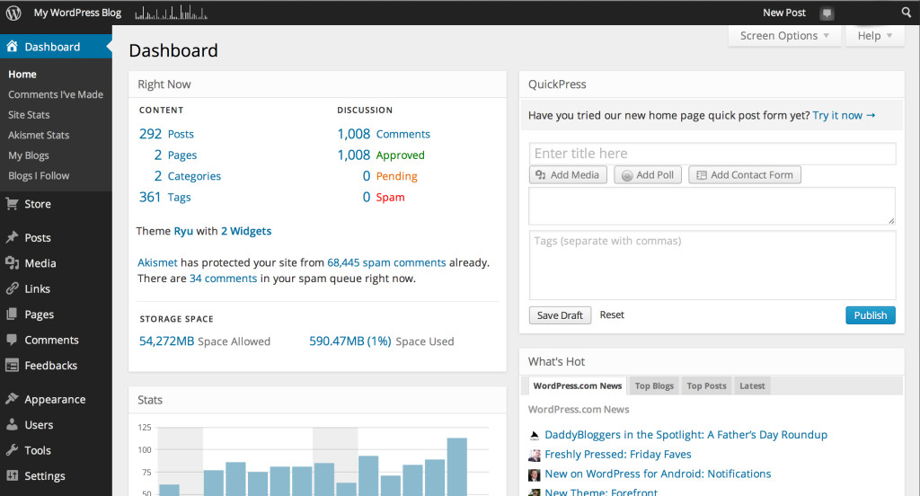Open Comments I've Made submenu item

click(56, 94)
